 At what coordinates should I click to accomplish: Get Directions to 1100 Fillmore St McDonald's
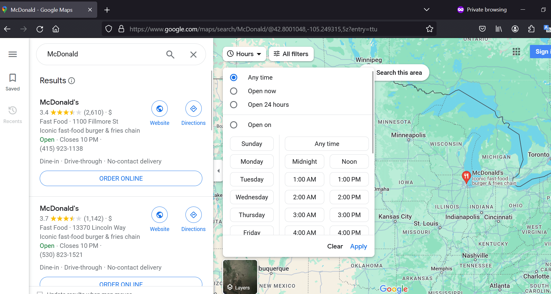click(x=193, y=113)
